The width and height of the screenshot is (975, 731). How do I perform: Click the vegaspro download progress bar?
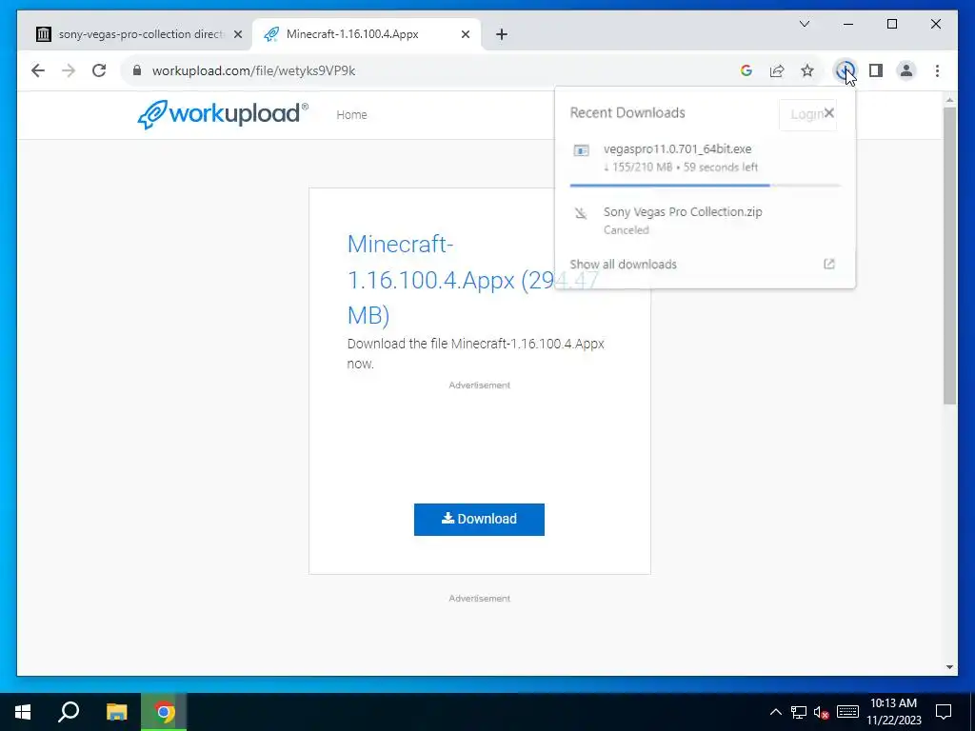pos(706,186)
